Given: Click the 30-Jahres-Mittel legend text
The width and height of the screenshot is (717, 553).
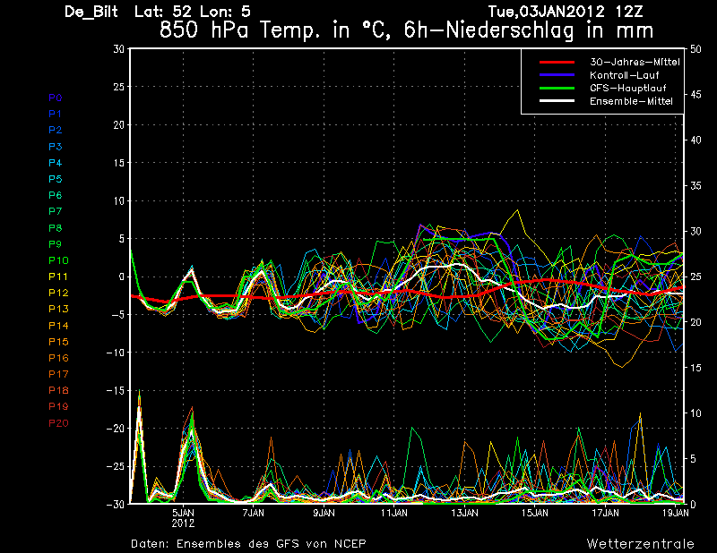Looking at the screenshot, I should (635, 62).
